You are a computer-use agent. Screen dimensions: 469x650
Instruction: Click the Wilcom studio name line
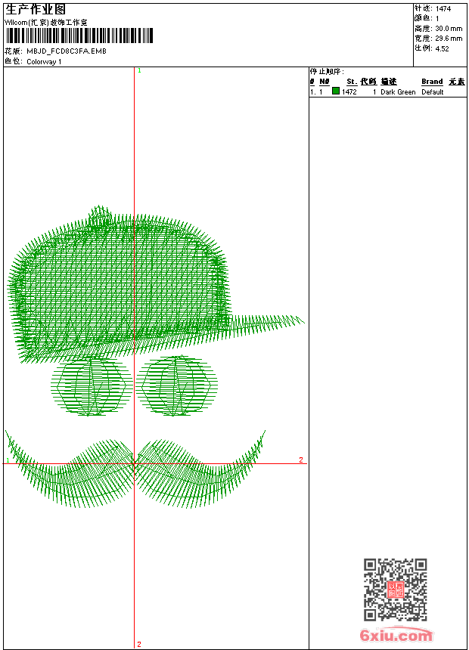tap(46, 23)
